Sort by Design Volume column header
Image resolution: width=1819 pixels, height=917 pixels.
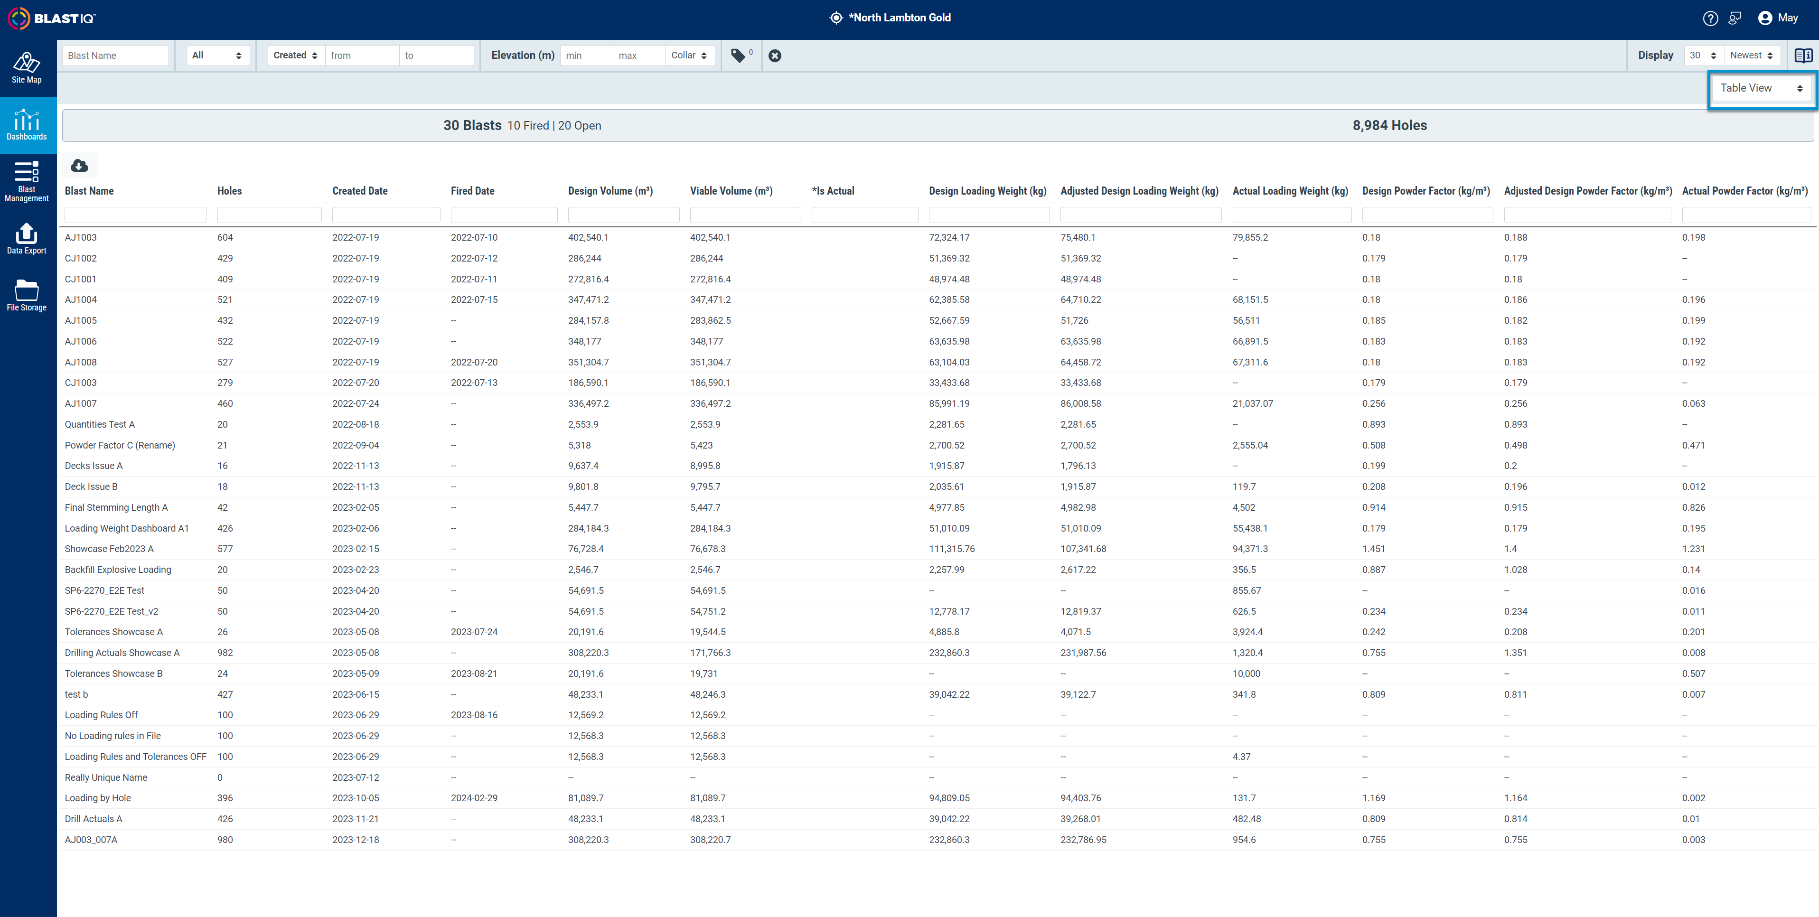[610, 191]
